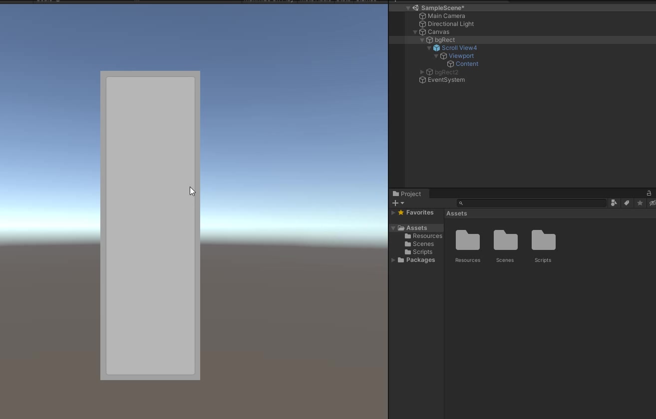Click the favorites star button in Project toolbar

pyautogui.click(x=640, y=203)
